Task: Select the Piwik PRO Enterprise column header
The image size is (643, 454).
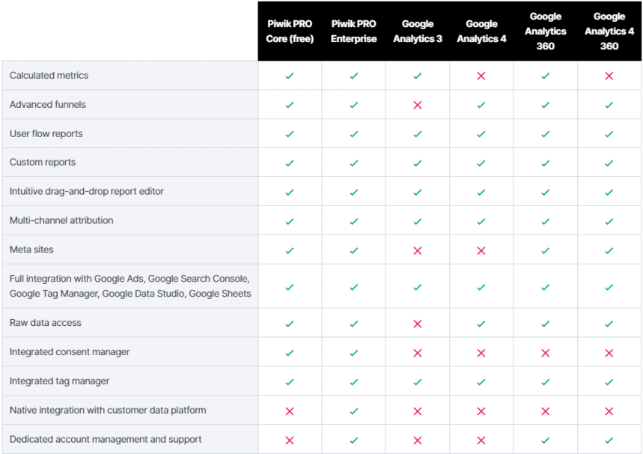Action: 354,31
